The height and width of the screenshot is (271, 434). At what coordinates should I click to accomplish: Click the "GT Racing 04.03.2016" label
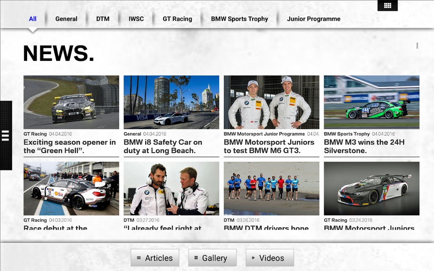coord(47,220)
